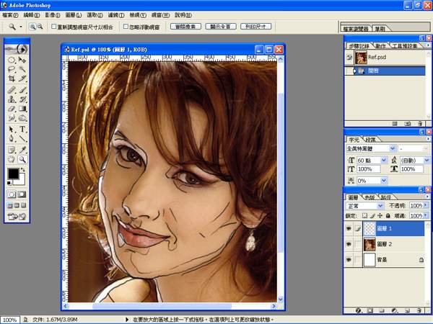Choose Zoom Out mode in options bar
433x324 pixels.
[x=40, y=27]
